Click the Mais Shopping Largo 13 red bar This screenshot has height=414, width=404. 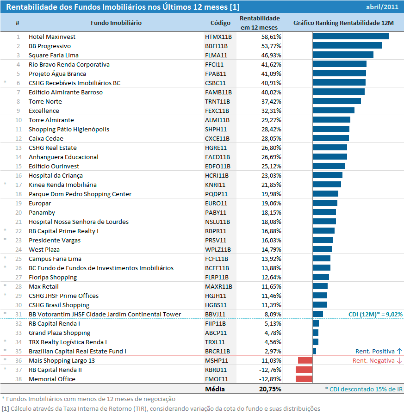point(305,360)
